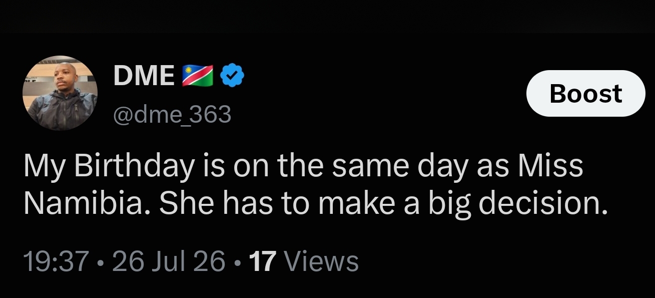Click the 26 Jul 26 date
This screenshot has width=655, height=298.
point(169,261)
